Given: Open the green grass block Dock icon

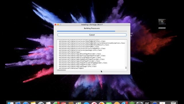Looking at the screenshot, I should [132, 103].
